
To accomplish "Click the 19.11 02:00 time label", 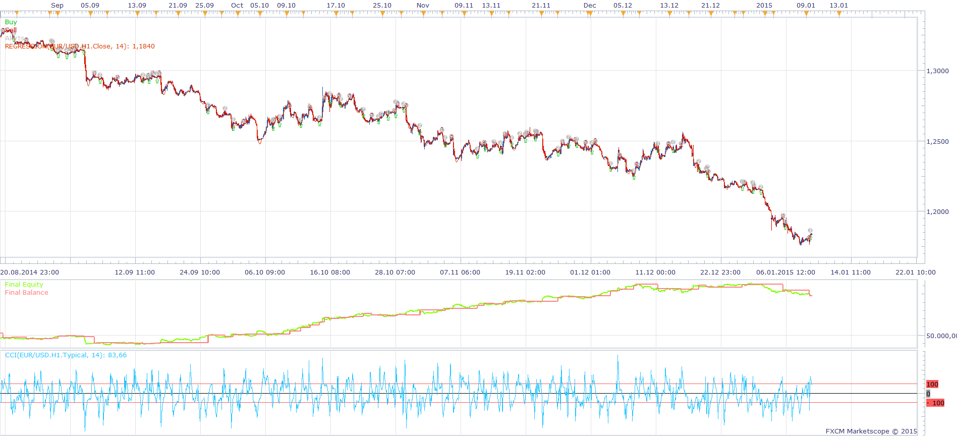I will pyautogui.click(x=525, y=272).
